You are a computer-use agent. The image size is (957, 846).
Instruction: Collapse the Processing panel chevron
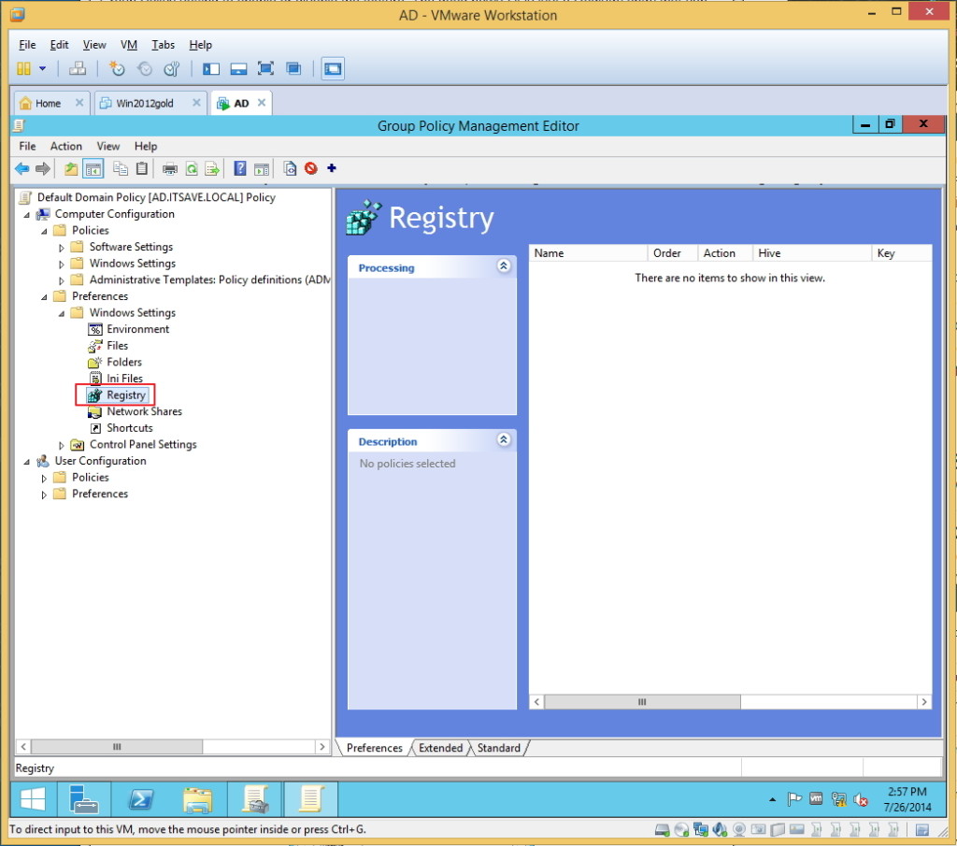click(504, 266)
